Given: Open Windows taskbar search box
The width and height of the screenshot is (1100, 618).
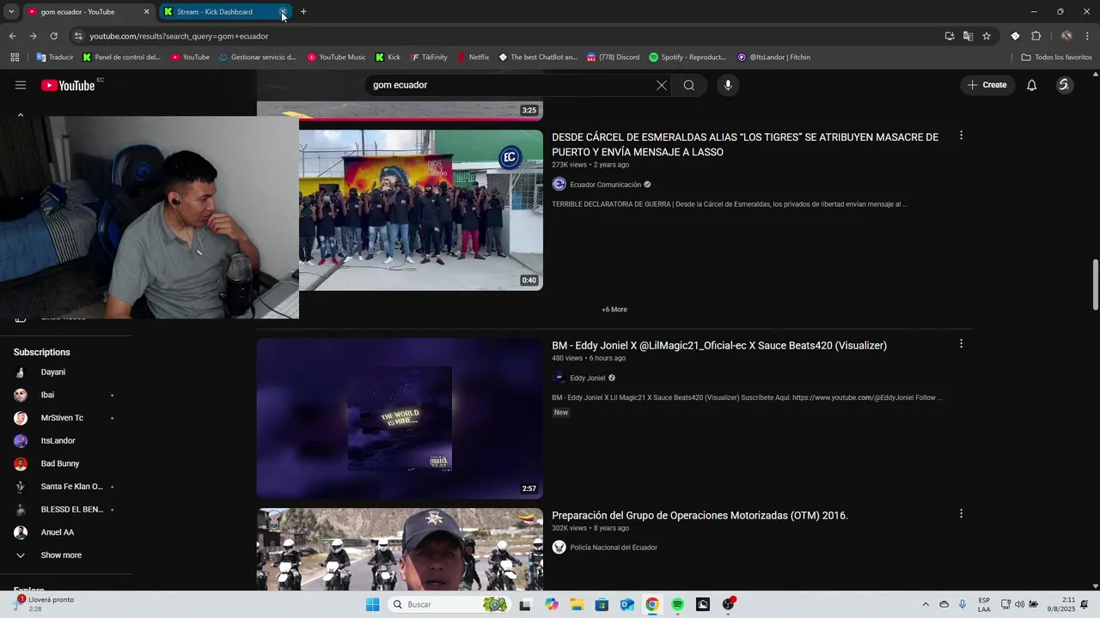Looking at the screenshot, I should [x=448, y=604].
